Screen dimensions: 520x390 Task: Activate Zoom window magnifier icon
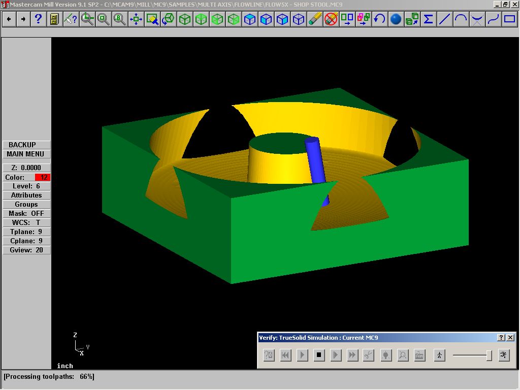coord(87,19)
